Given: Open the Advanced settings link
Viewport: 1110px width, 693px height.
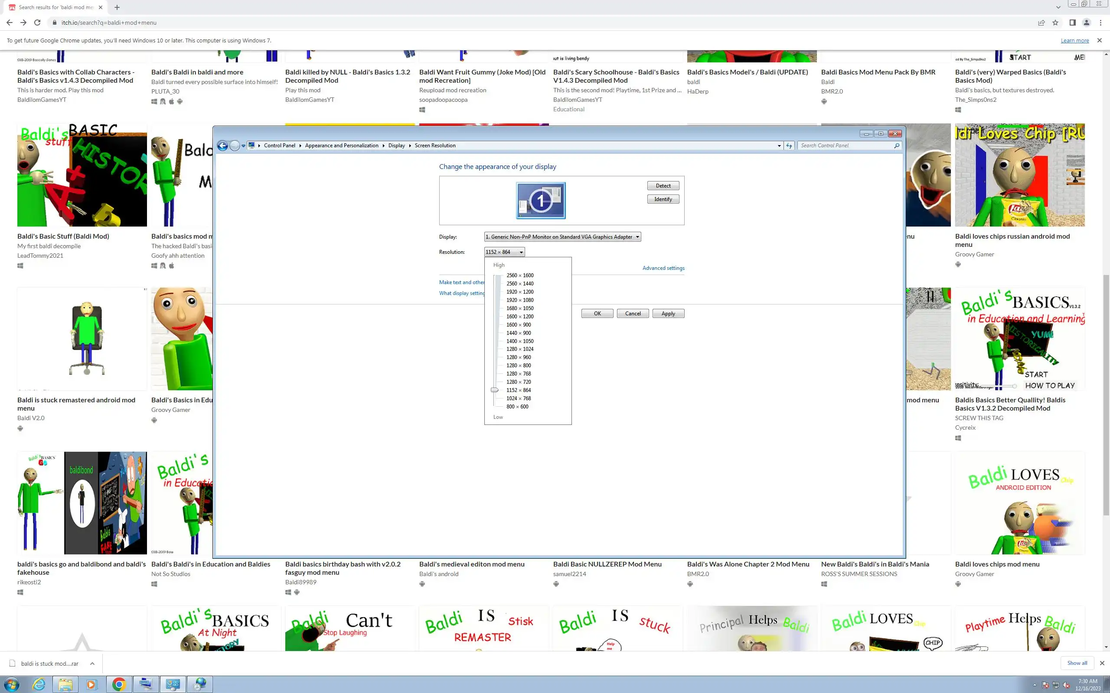Looking at the screenshot, I should tap(663, 268).
